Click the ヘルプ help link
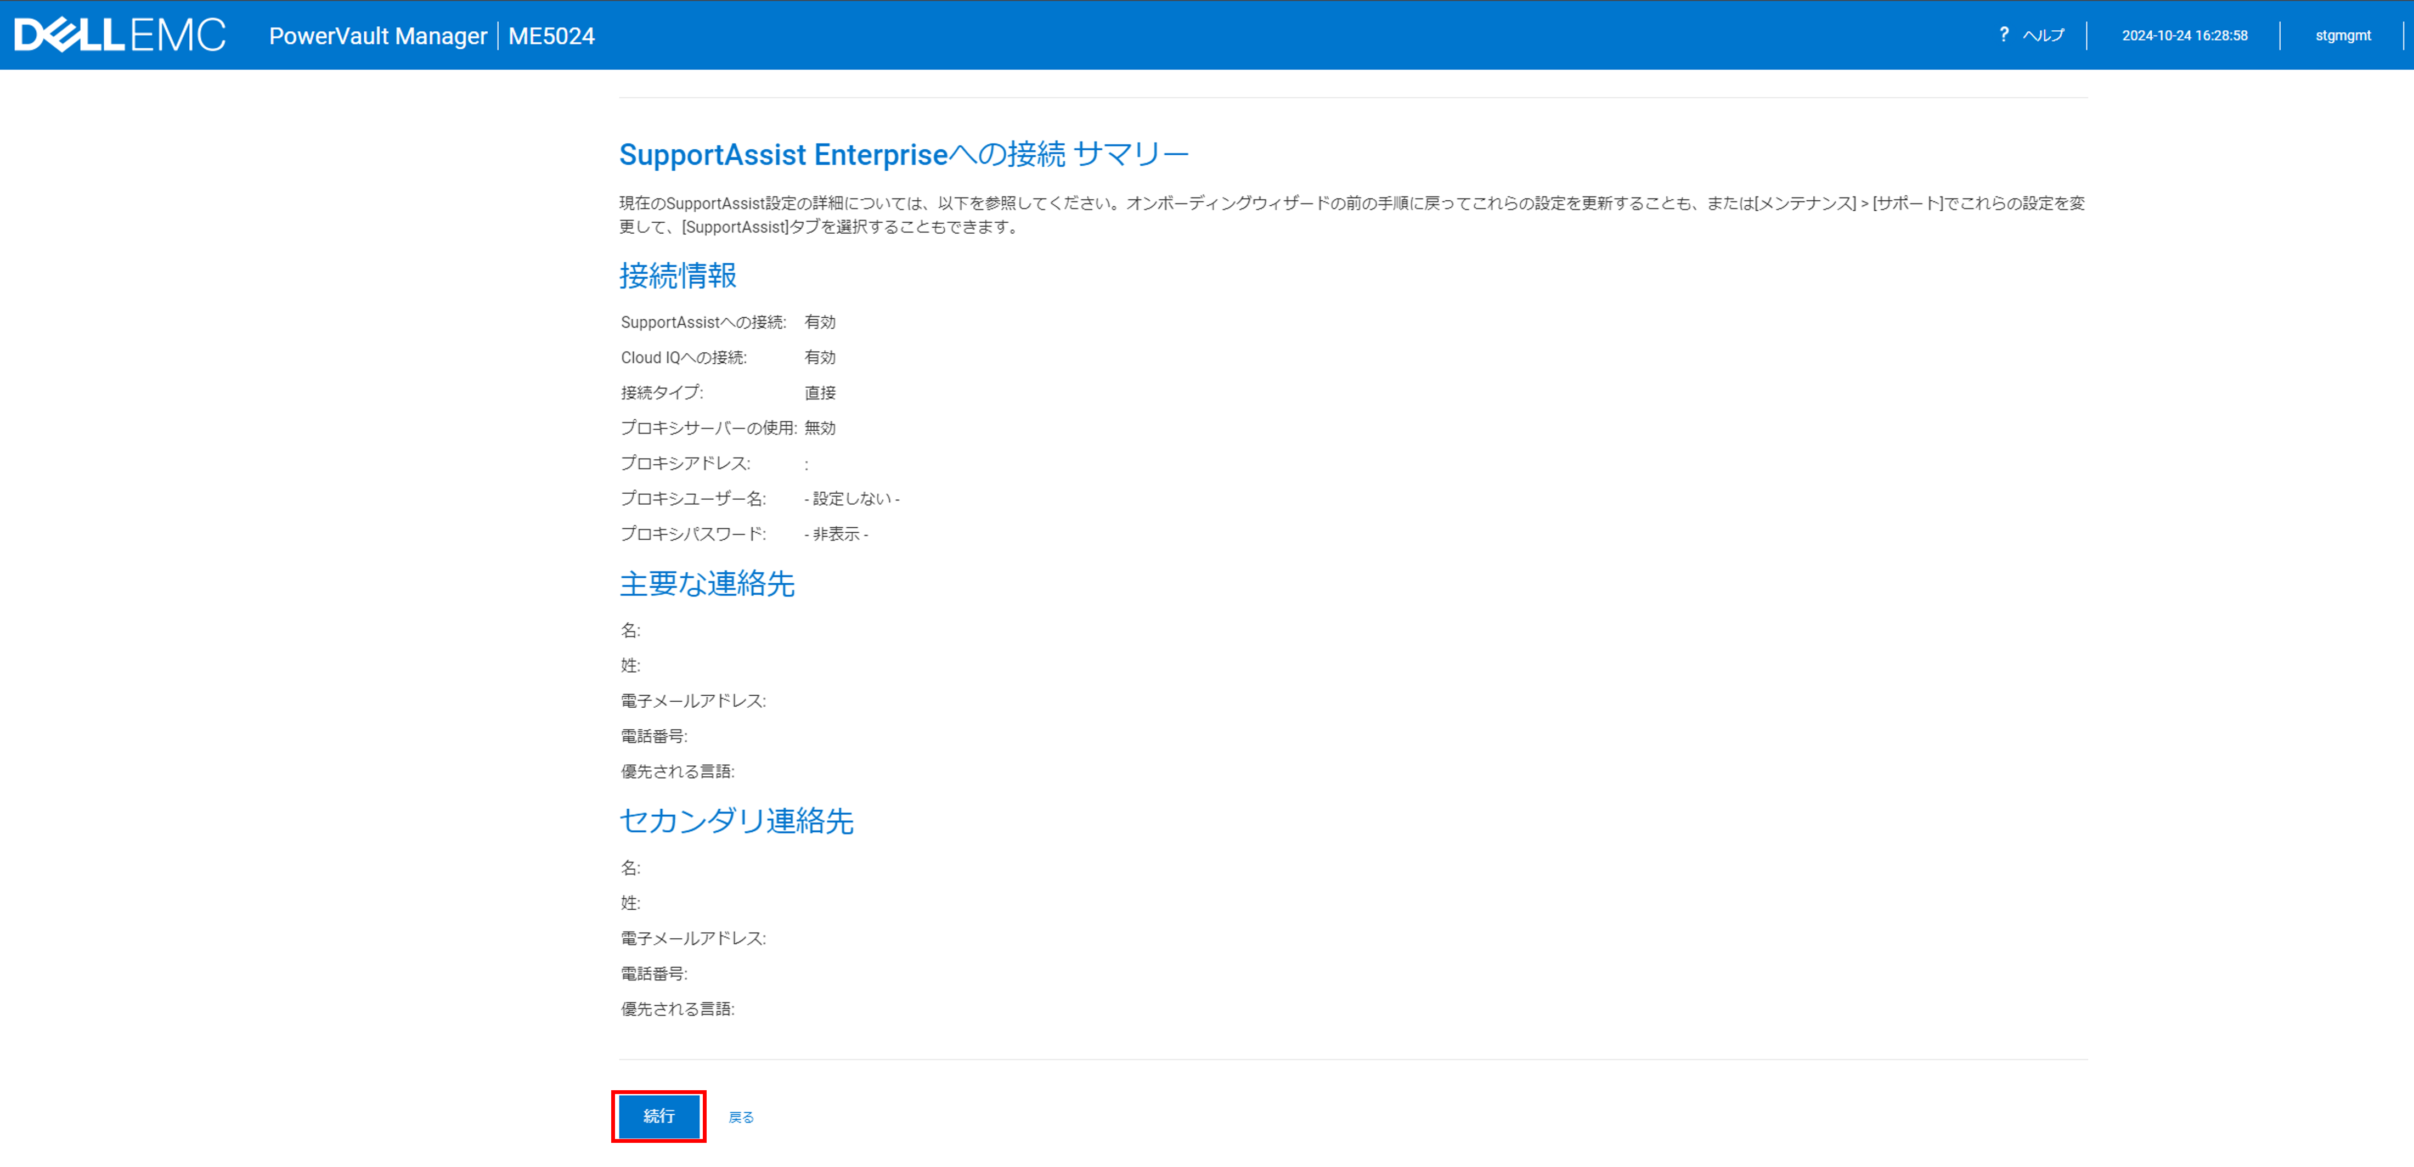Screen dimensions: 2414x1167 click(x=2043, y=36)
